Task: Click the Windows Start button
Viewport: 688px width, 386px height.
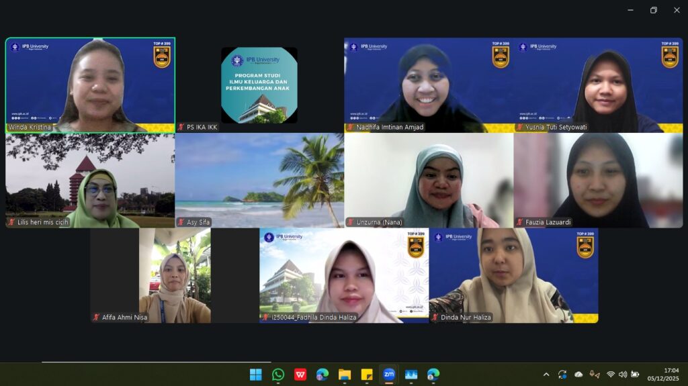Action: coord(256,375)
